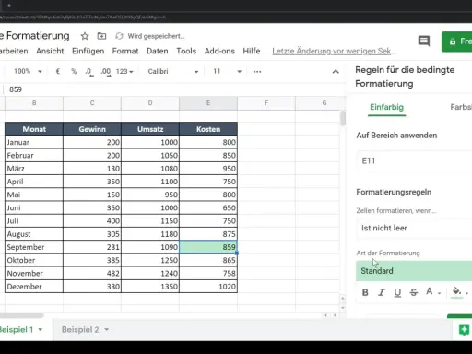Switch to the Einfarbig tab

click(386, 107)
